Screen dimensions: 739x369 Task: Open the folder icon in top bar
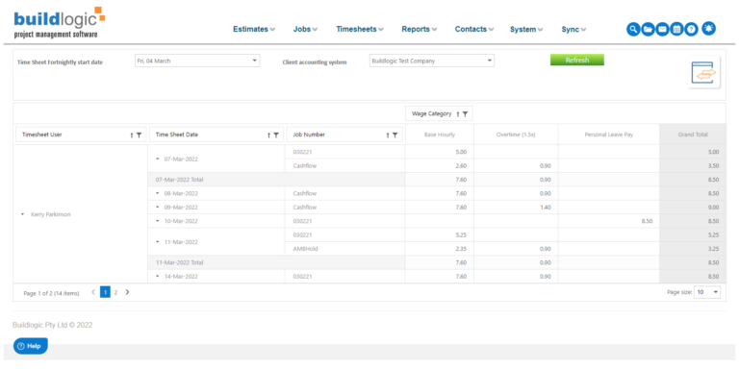(x=648, y=29)
